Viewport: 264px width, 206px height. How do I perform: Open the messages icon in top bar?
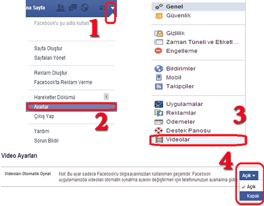(73, 8)
